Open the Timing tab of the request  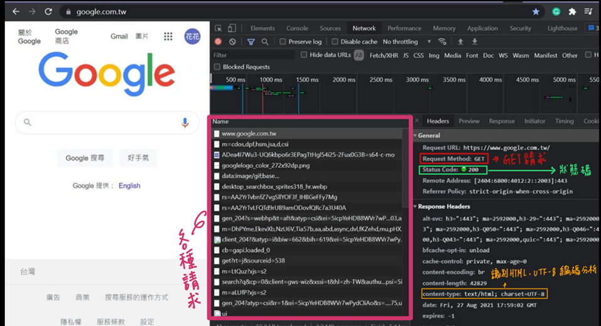(x=564, y=121)
